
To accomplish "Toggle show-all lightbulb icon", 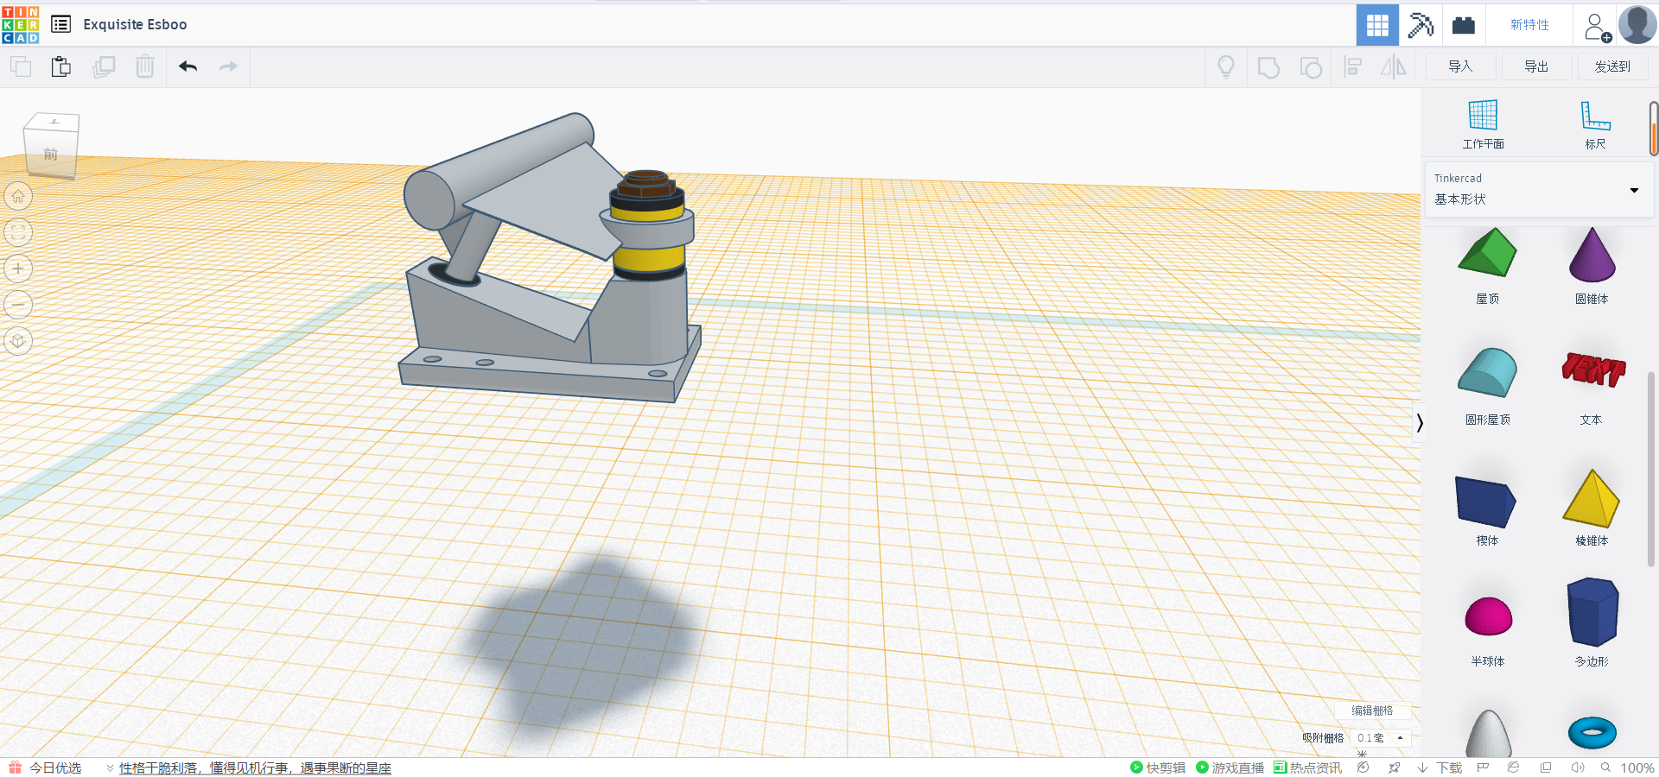I will pyautogui.click(x=1226, y=66).
